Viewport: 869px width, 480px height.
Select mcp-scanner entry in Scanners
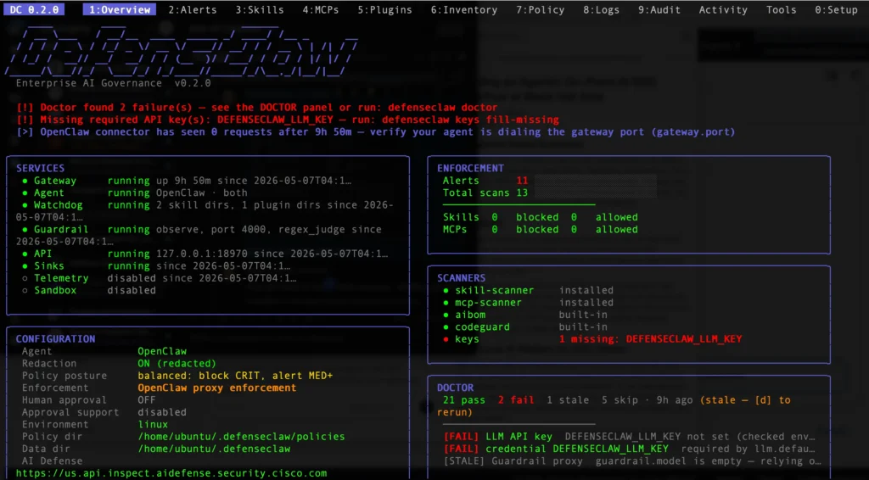[488, 302]
